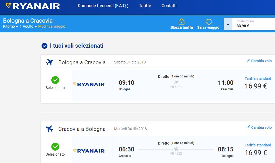Toggle the green Selezionato check for the 09:10 flight
This screenshot has height=163, width=275.
tap(55, 80)
